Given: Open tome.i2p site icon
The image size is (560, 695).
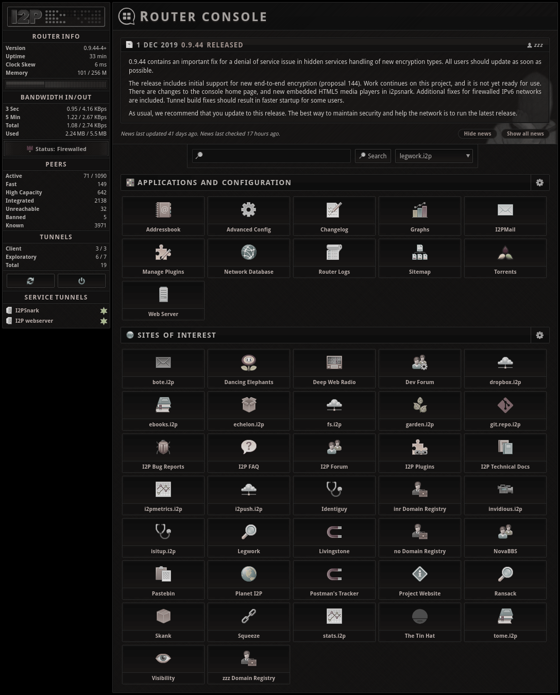Looking at the screenshot, I should (x=505, y=616).
